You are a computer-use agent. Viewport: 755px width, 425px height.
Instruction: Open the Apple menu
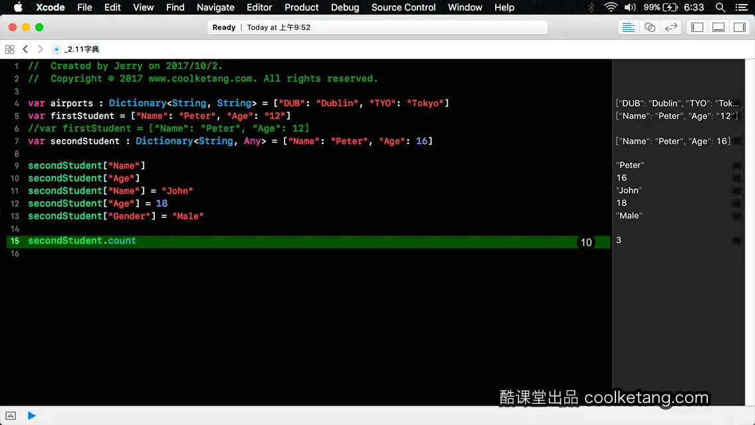[18, 7]
